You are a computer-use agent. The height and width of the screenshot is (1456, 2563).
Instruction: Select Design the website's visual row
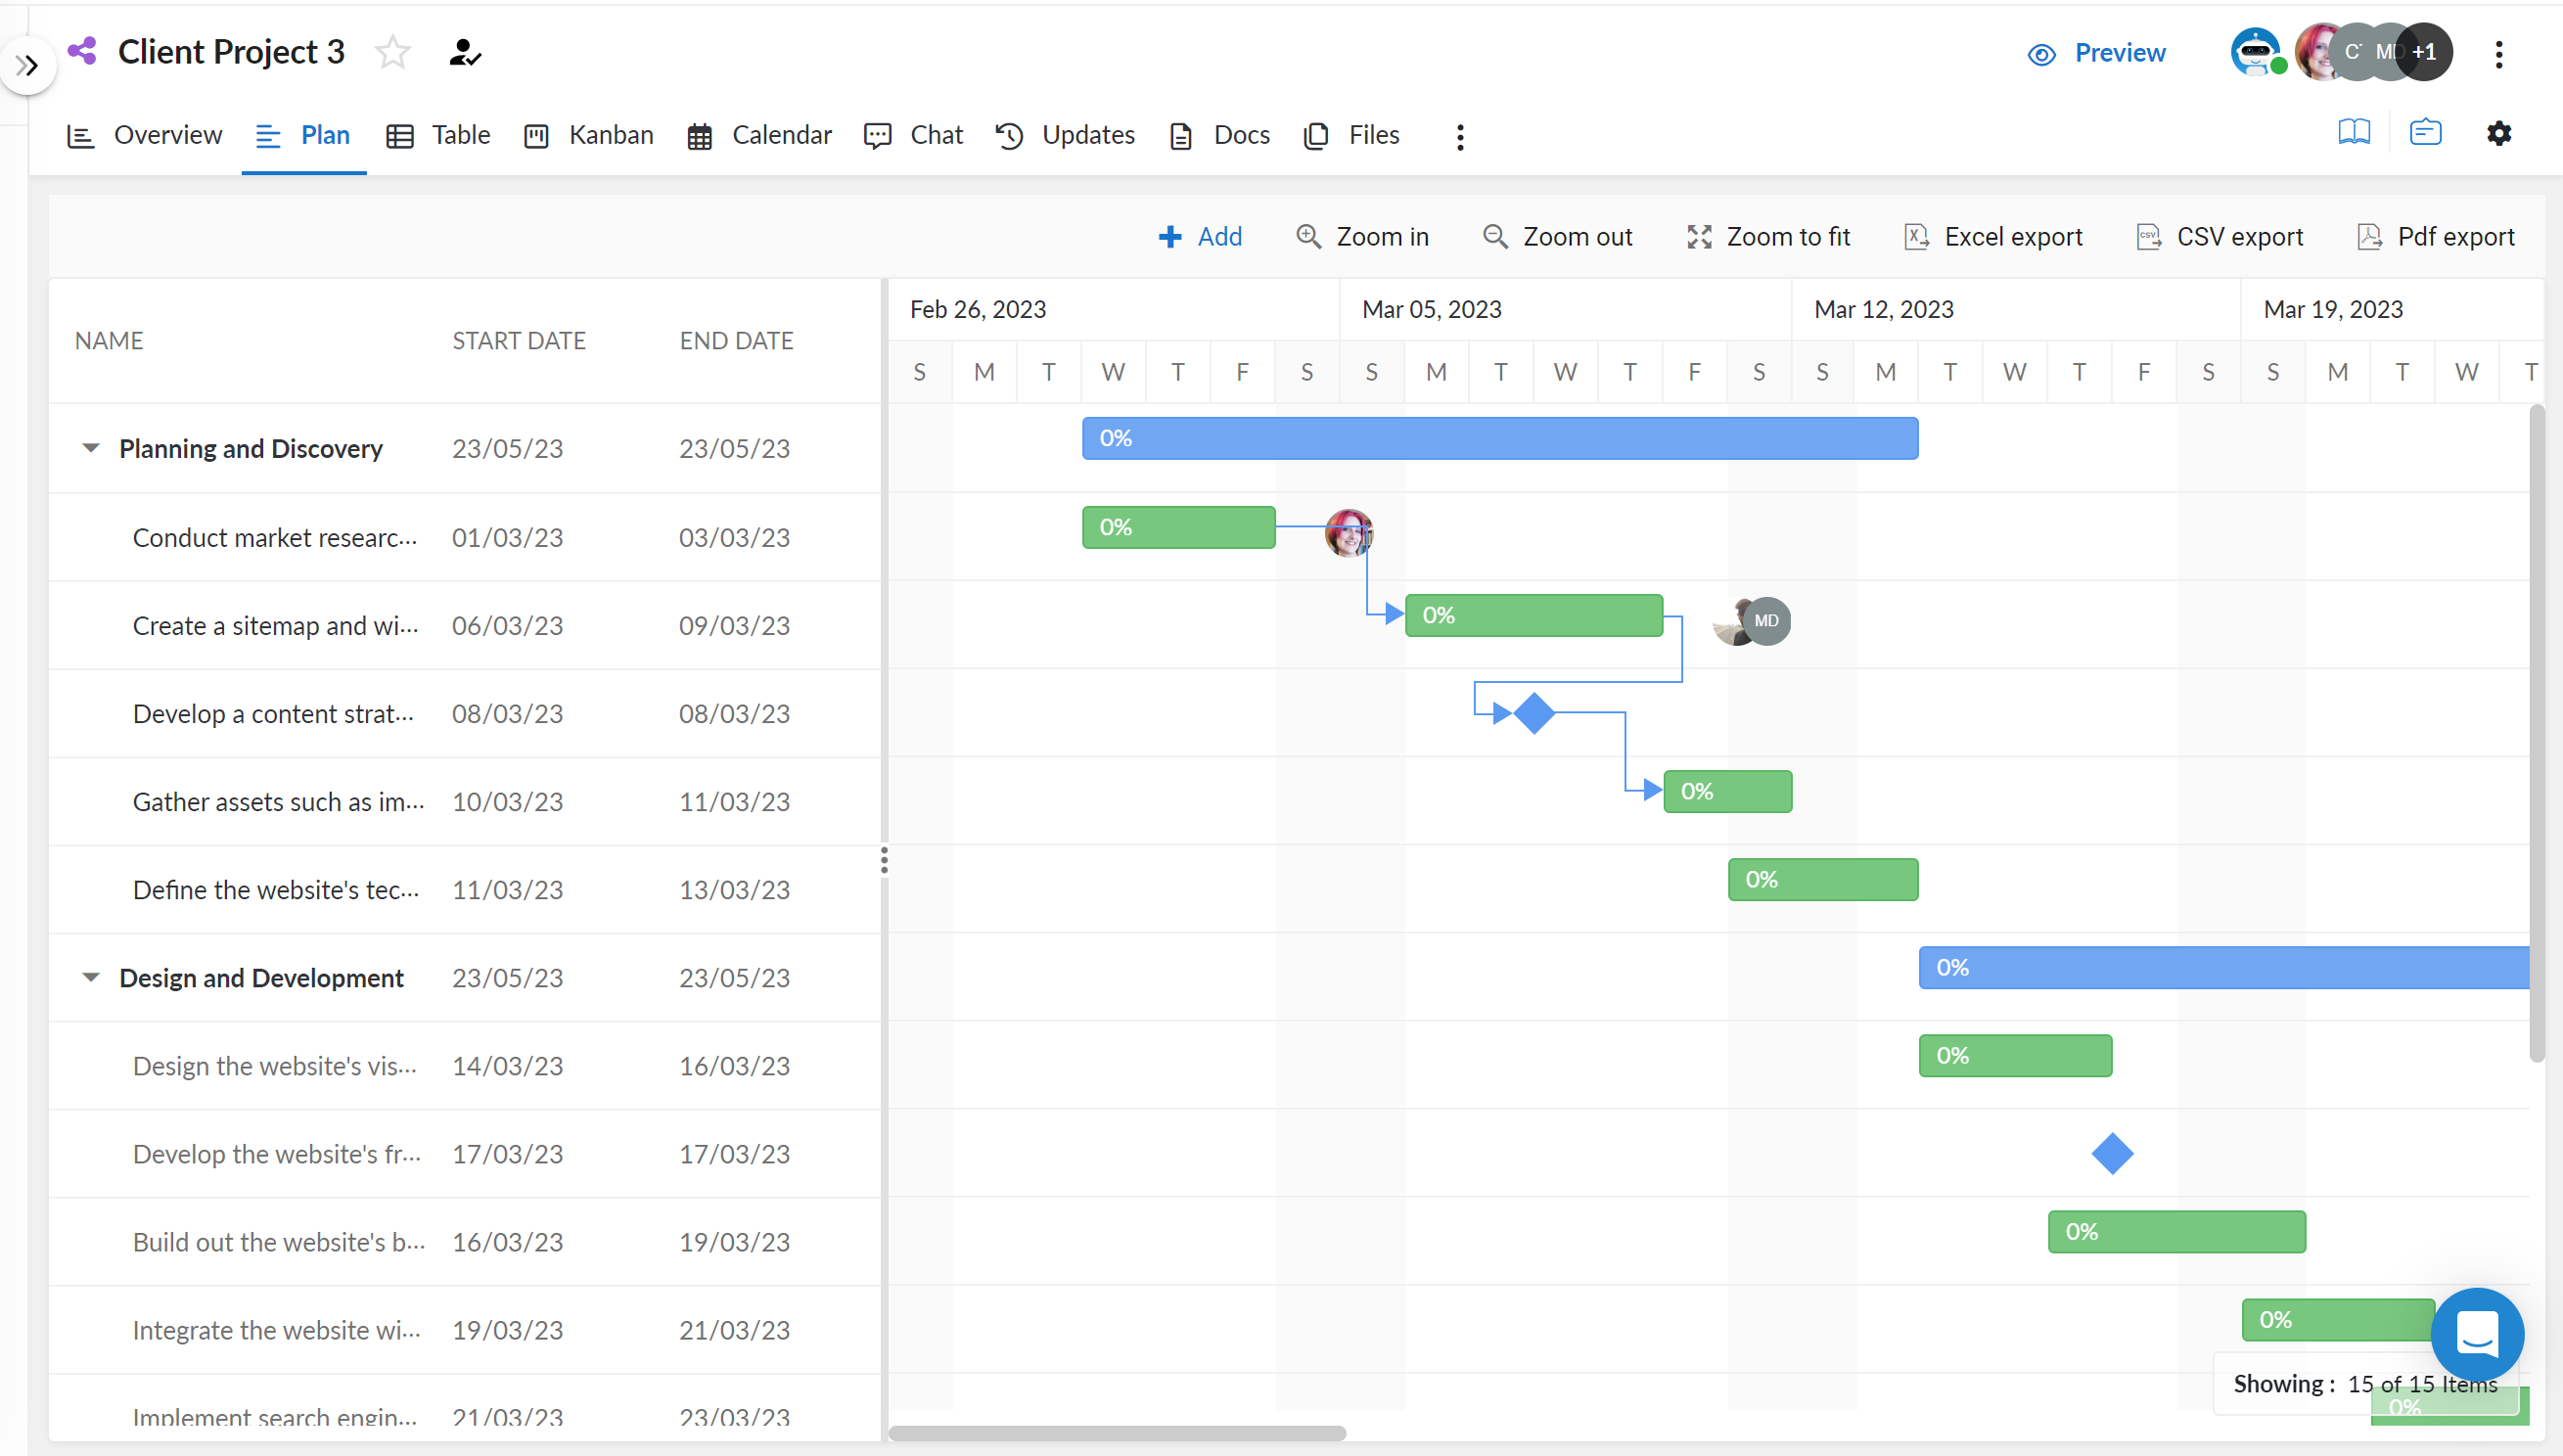465,1065
